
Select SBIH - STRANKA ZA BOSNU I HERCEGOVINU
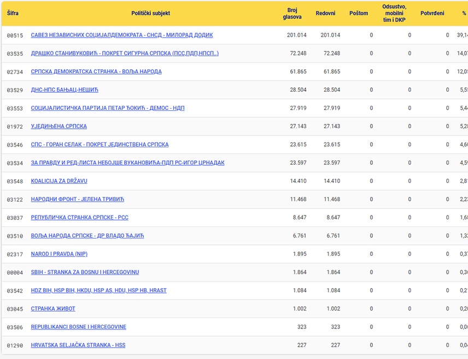coord(85,272)
